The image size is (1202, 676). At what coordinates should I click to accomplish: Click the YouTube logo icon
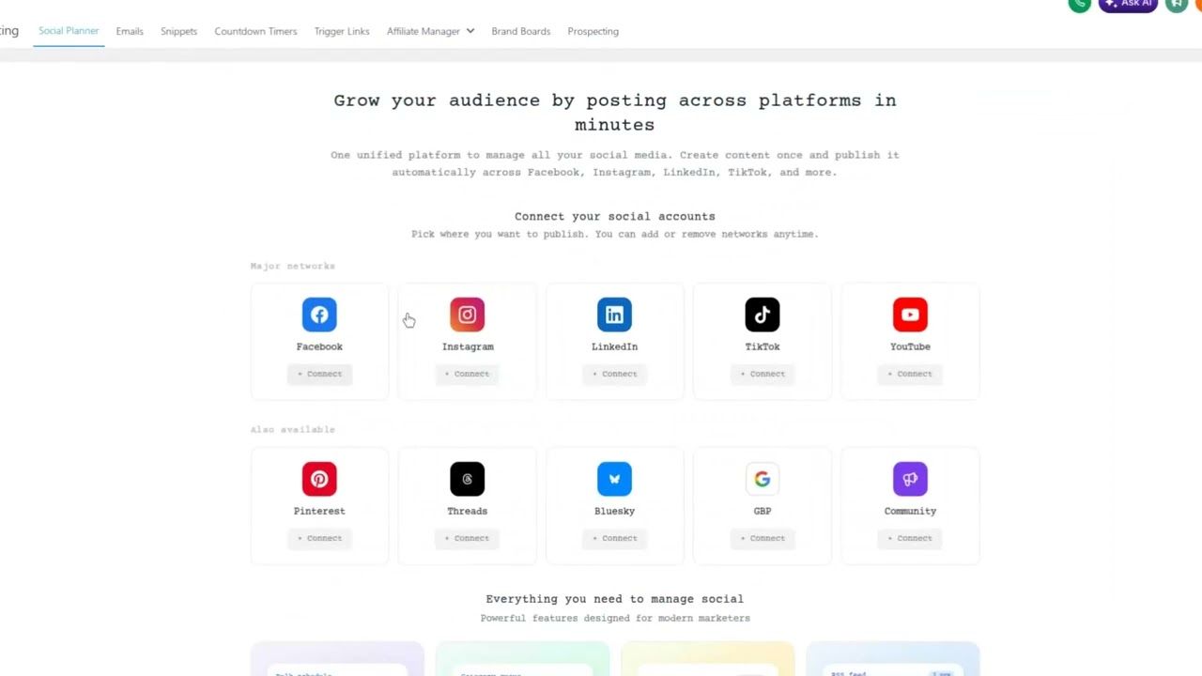910,315
